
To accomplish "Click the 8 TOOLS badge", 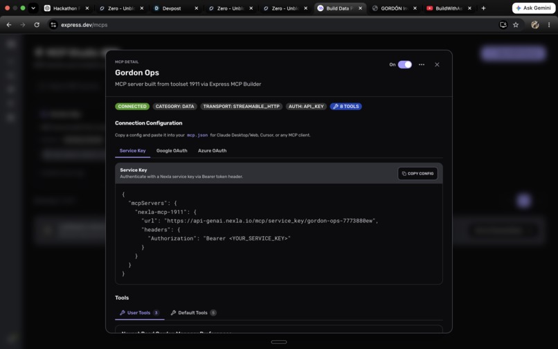I will (x=346, y=107).
